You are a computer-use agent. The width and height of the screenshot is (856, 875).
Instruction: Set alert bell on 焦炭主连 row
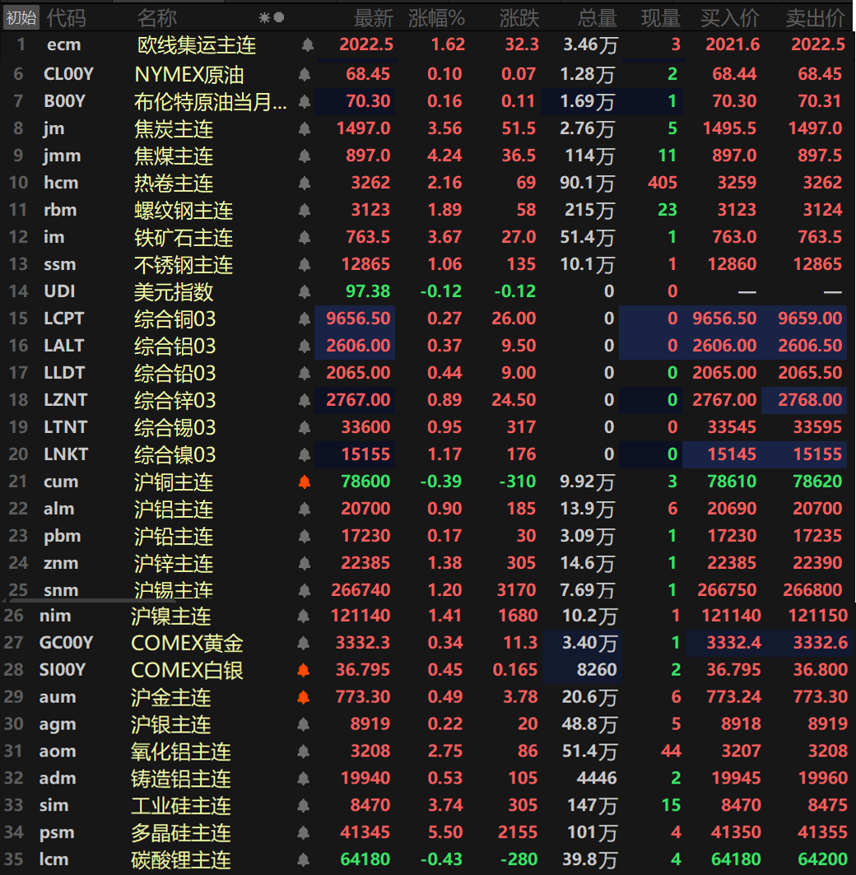(x=304, y=128)
